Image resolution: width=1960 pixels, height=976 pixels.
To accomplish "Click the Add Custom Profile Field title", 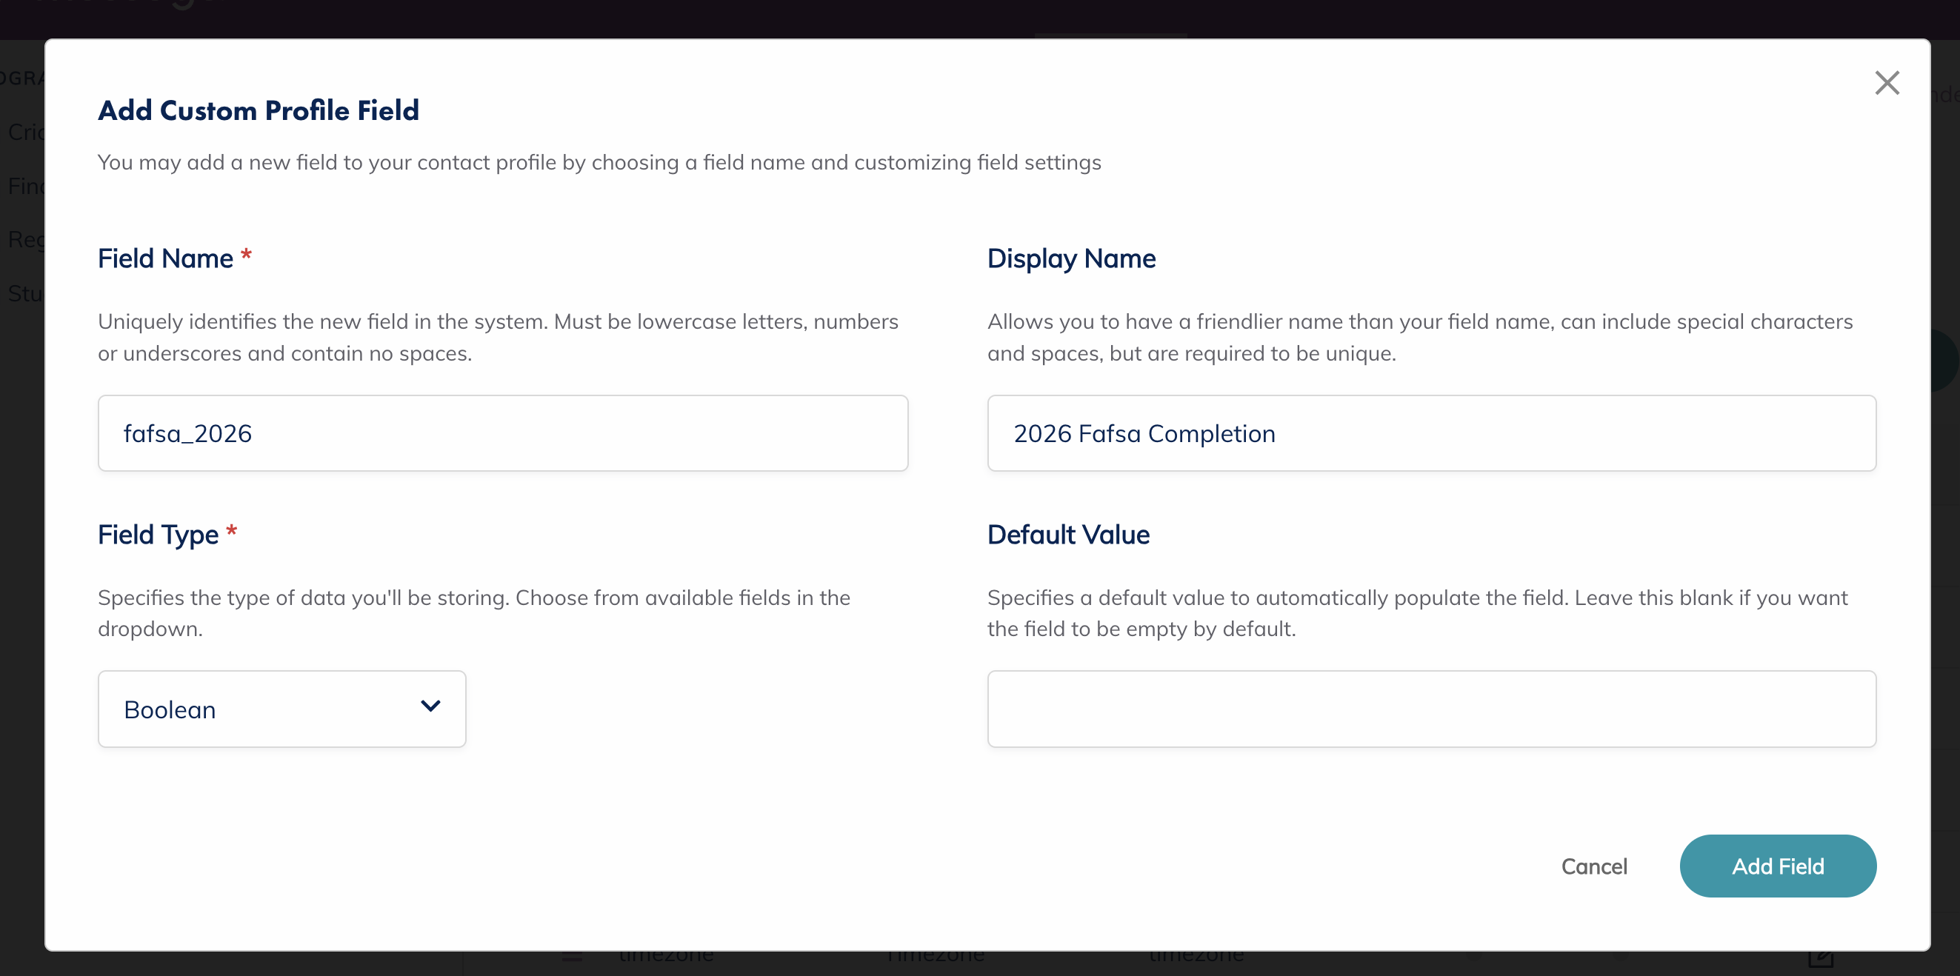I will [x=258, y=110].
